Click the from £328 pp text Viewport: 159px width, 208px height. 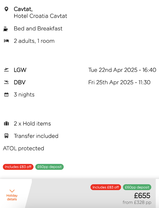tap(137, 203)
